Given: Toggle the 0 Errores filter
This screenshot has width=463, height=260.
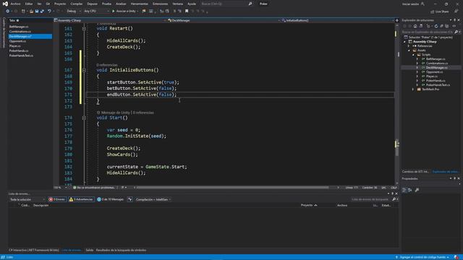Looking at the screenshot, I should coord(57,199).
